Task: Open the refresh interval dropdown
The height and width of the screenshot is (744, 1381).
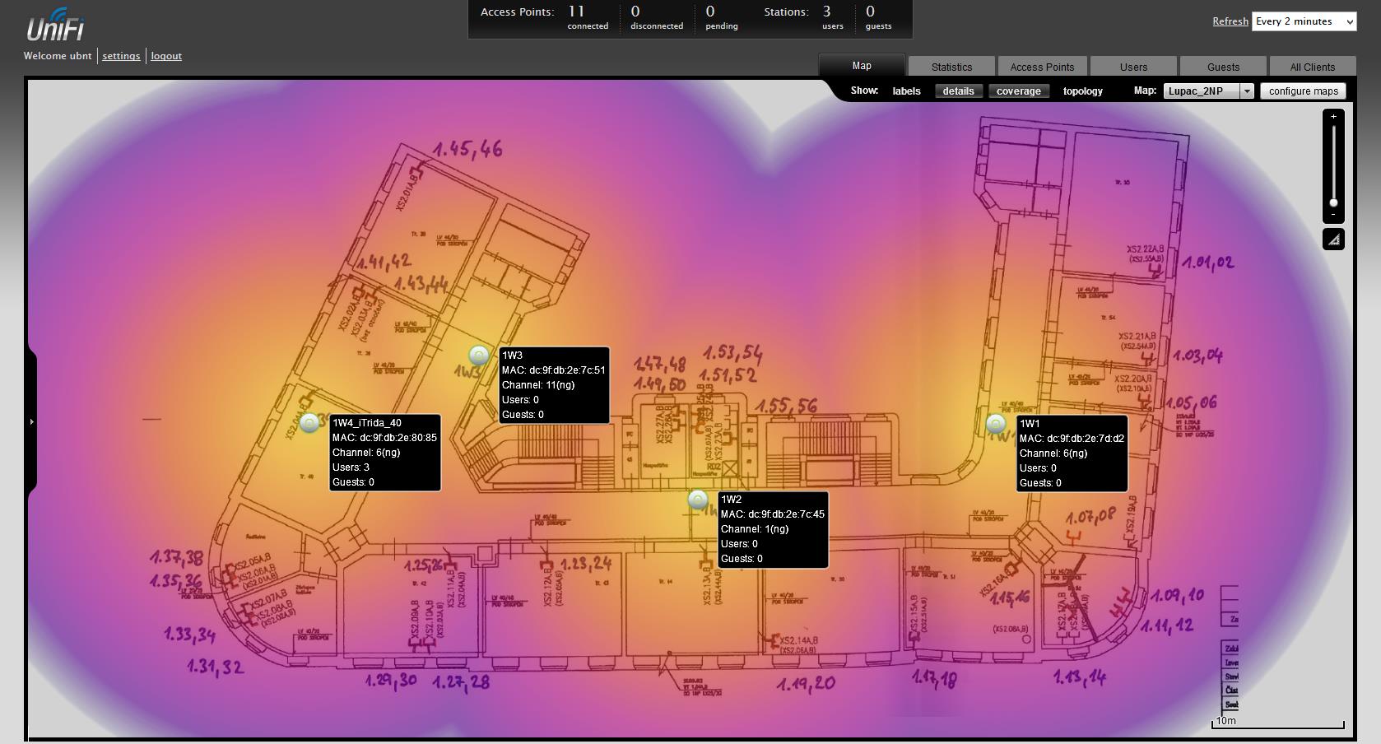Action: (x=1304, y=21)
